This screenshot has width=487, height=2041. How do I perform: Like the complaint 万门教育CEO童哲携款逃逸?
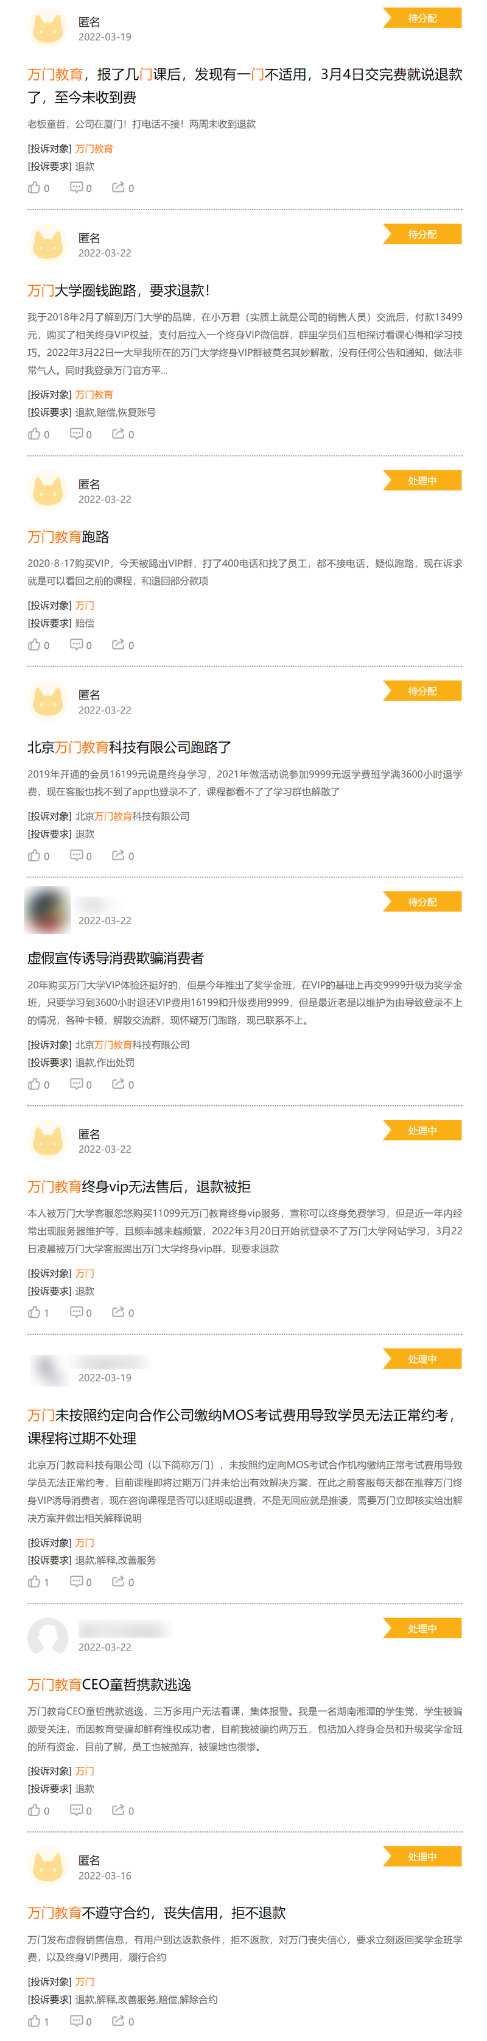click(x=38, y=1809)
